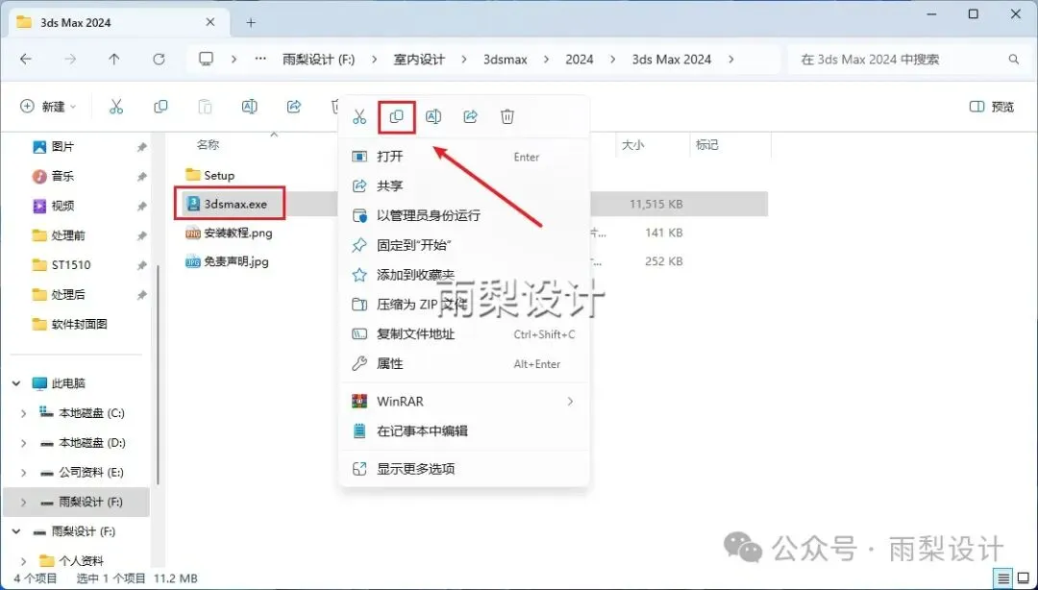This screenshot has height=590, width=1038.
Task: Choose 共享 from context menu
Action: pyautogui.click(x=464, y=186)
